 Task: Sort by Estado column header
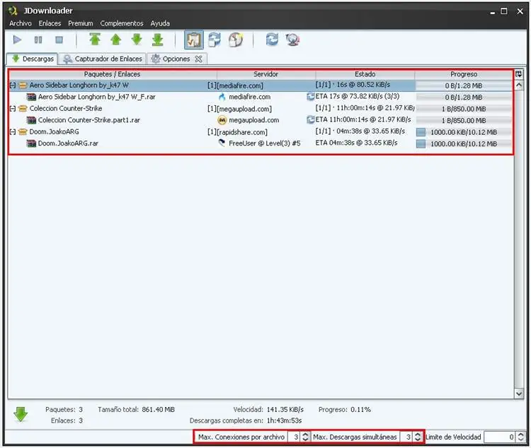365,74
